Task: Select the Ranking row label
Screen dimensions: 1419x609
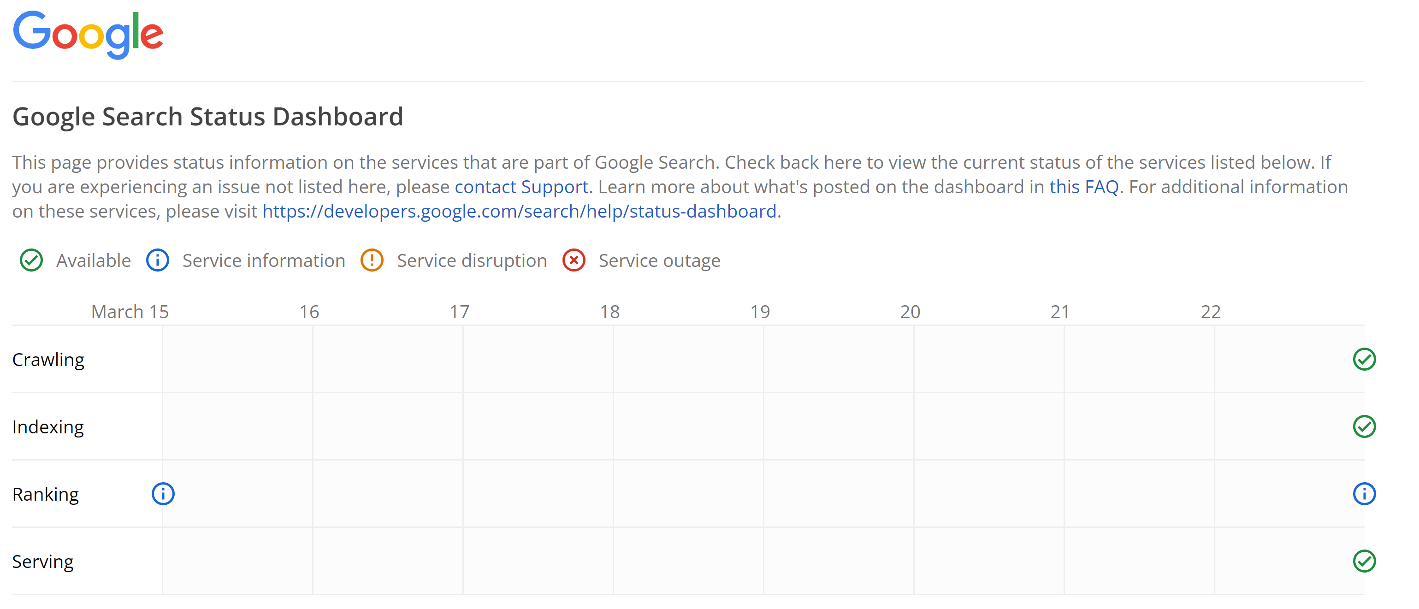Action: pyautogui.click(x=45, y=494)
